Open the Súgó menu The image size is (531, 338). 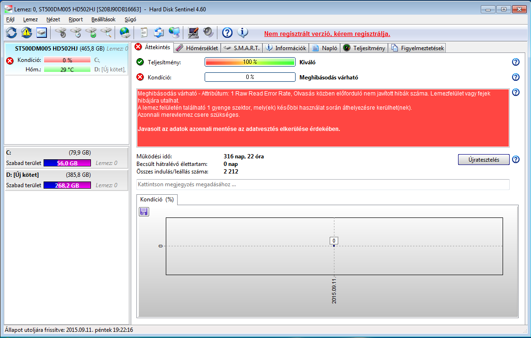130,19
